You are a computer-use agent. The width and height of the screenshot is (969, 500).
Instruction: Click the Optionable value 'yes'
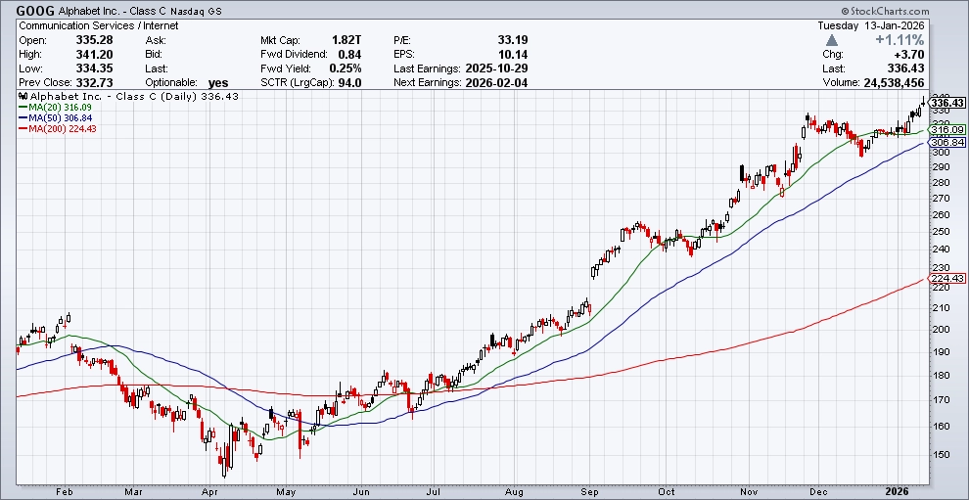coord(218,83)
